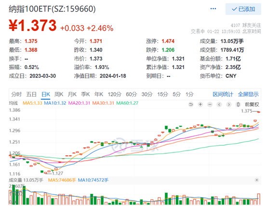Click the 昨收 value 1.340
Viewport: 267px width, 206px height.
[x=96, y=50]
